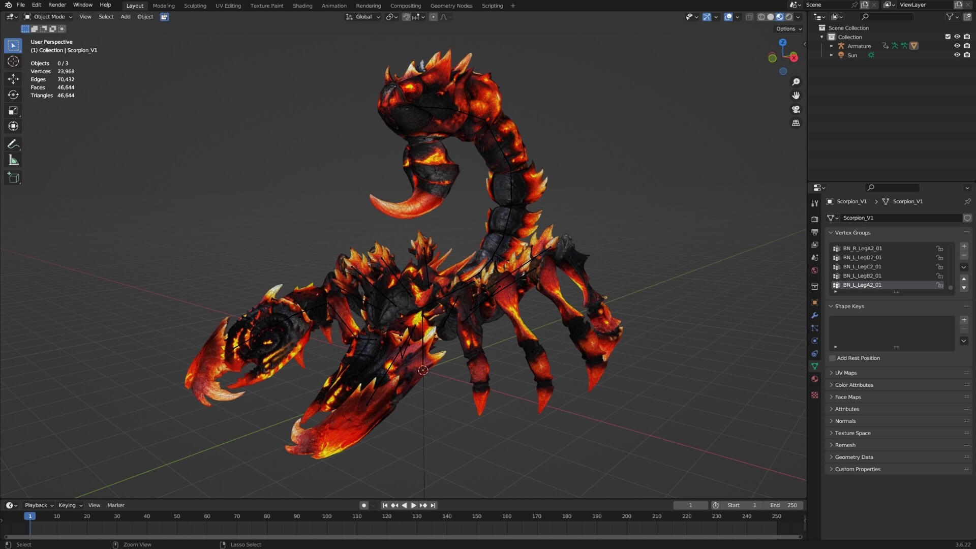Collapse the Vertex Groups panel
Screen dimensions: 976x549
click(852, 233)
